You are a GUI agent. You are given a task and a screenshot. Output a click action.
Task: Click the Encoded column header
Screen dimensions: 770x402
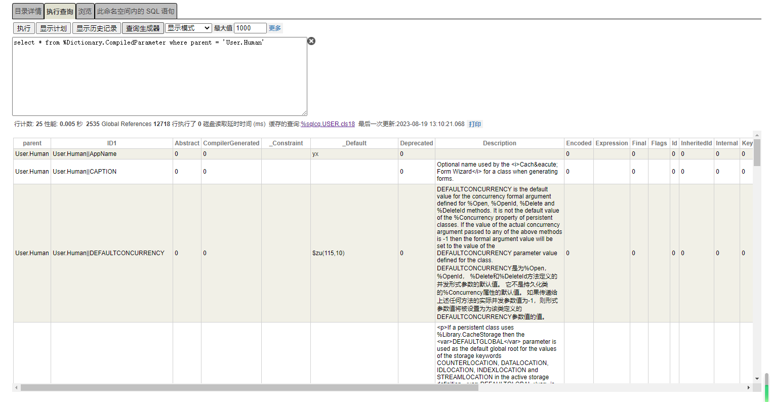click(579, 143)
